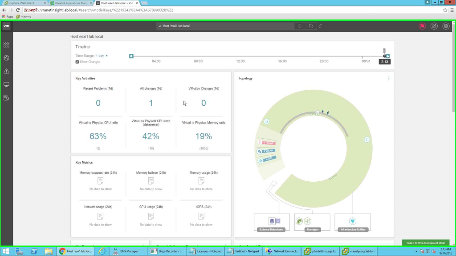Step timeline backward with left arrow
456x256 pixels.
[131, 56]
